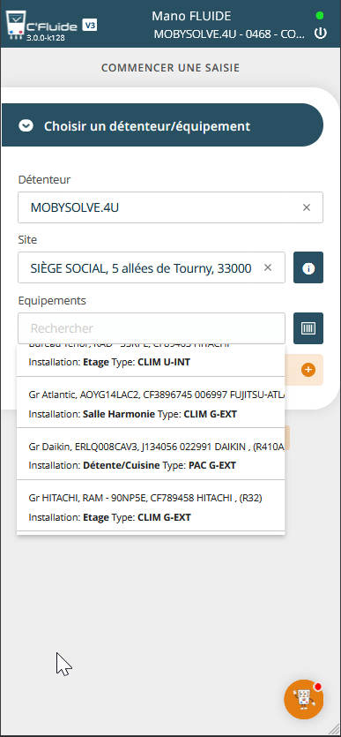
Task: Click the Salle Harmonie CLIM G-EXT line
Action: pos(133,415)
